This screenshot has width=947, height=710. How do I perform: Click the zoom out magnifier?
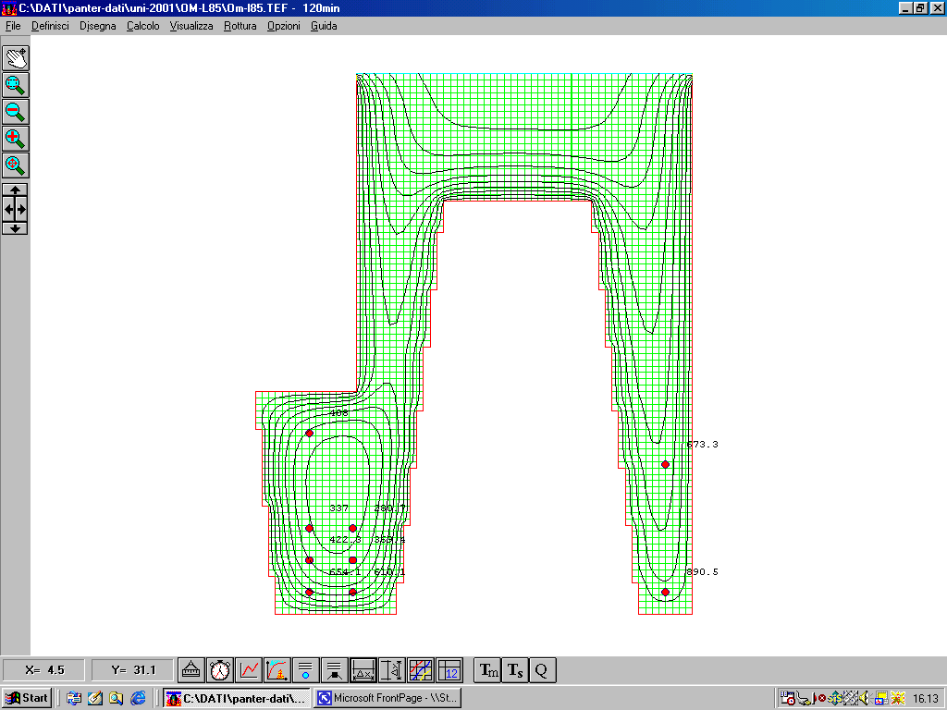[x=16, y=112]
